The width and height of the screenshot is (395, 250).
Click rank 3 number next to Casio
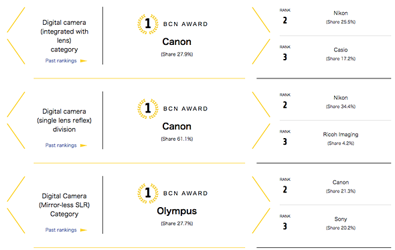285,57
